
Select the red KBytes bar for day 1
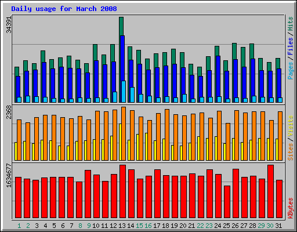[18, 198]
